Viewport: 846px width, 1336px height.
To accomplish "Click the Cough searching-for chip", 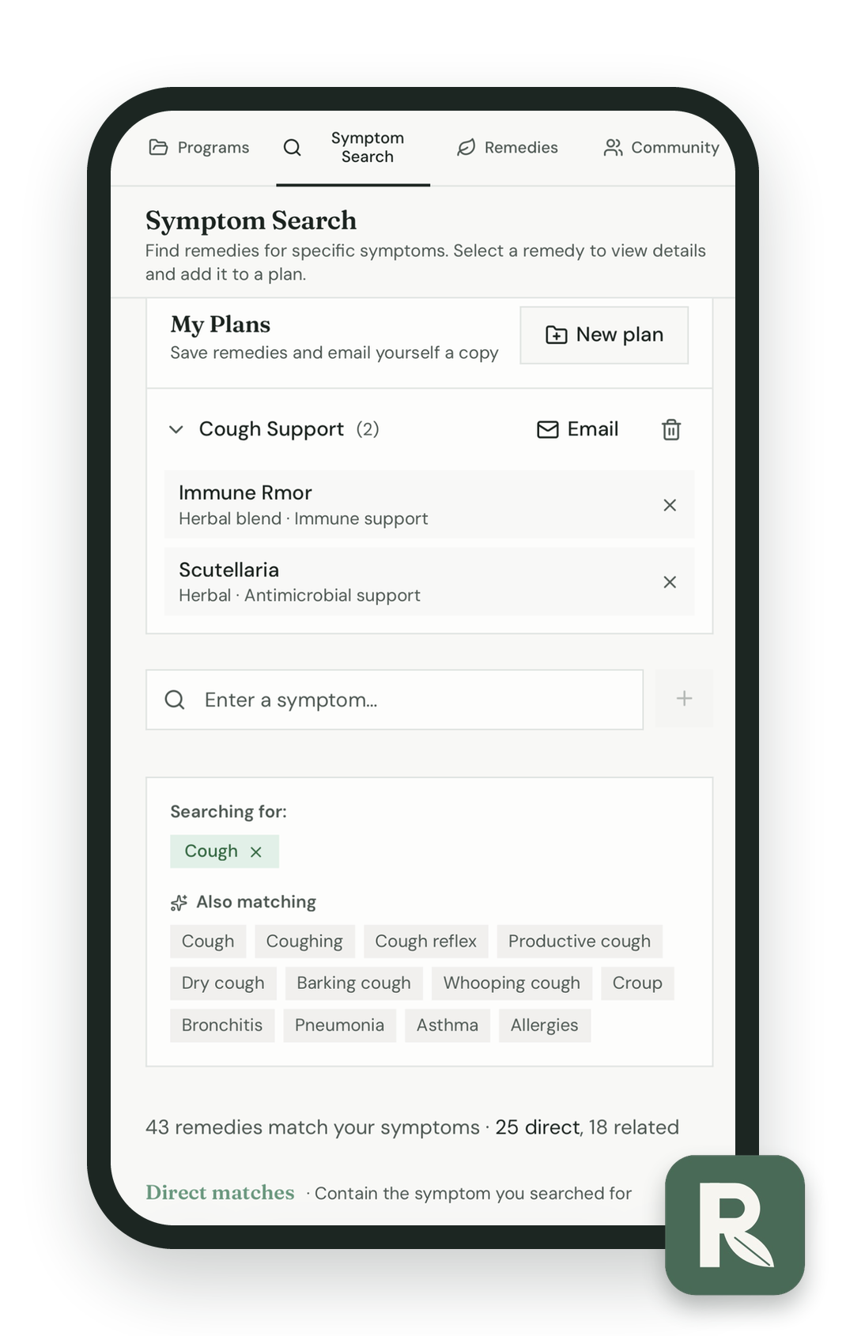I will tap(225, 851).
